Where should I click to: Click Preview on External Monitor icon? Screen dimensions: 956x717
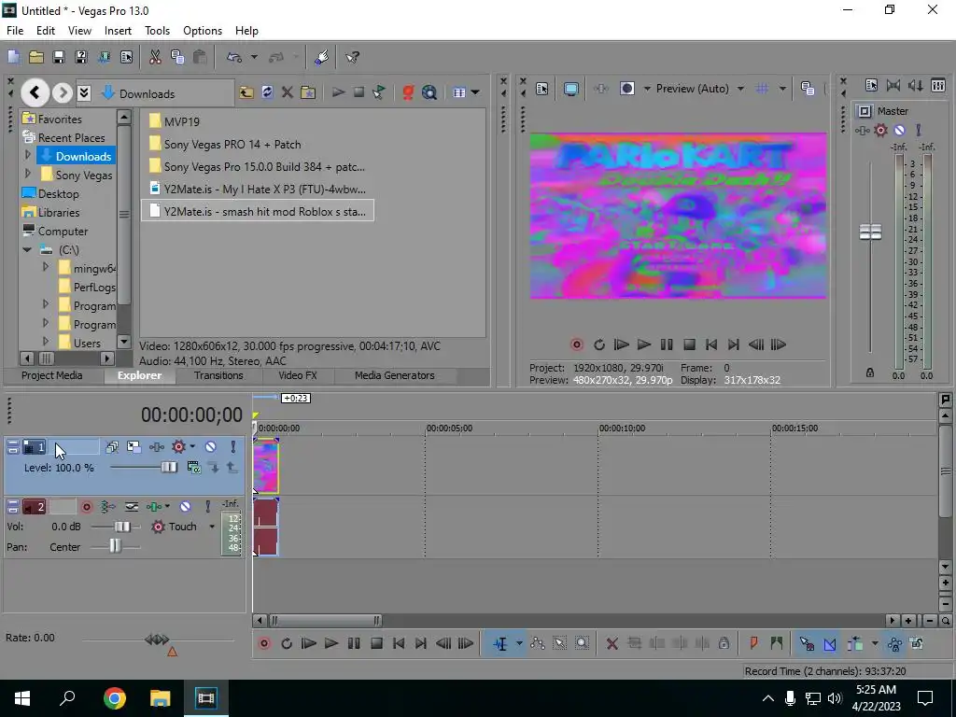point(570,89)
